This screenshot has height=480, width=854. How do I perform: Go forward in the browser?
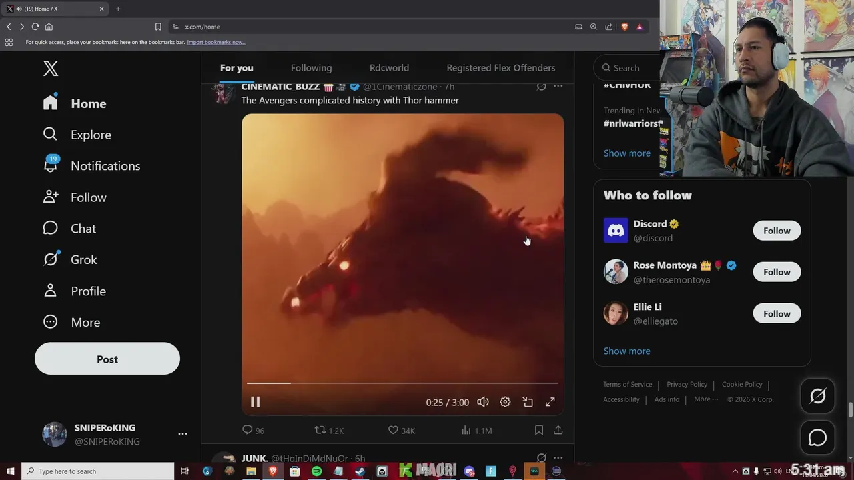pos(21,27)
